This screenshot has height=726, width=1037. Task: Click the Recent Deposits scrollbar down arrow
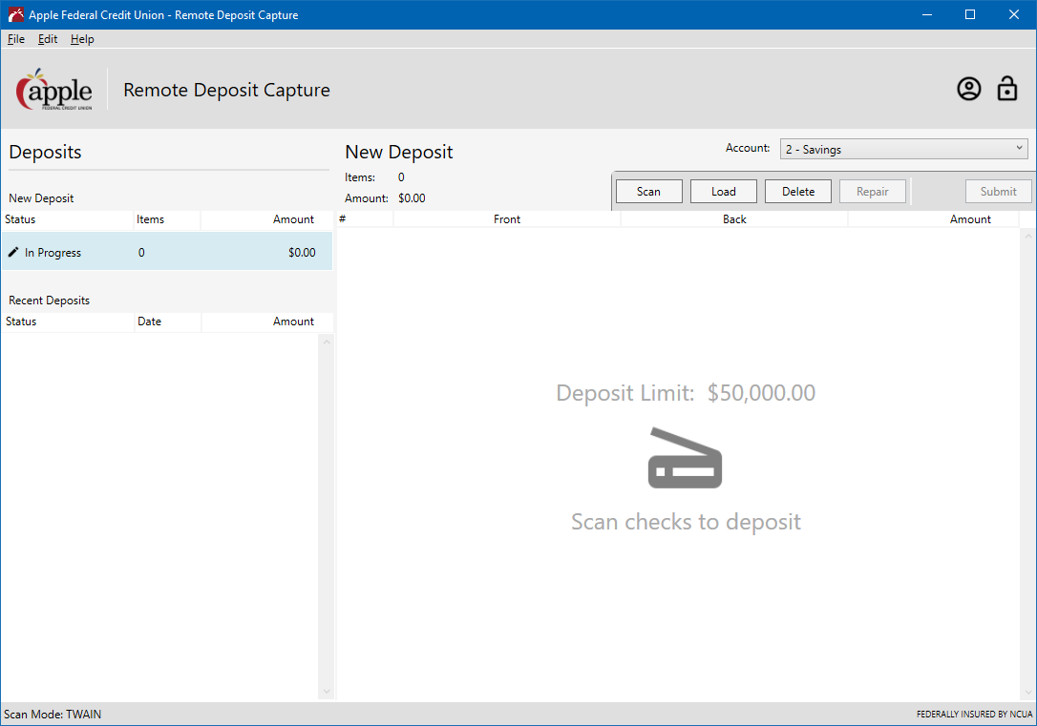(326, 692)
